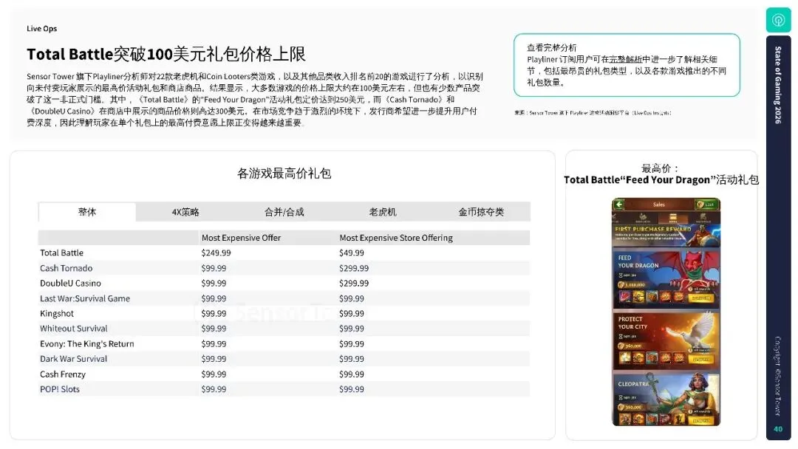Viewport: 798px width, 449px height.
Task: Click DoubleU Casino's $299.99 store value
Action: (354, 284)
